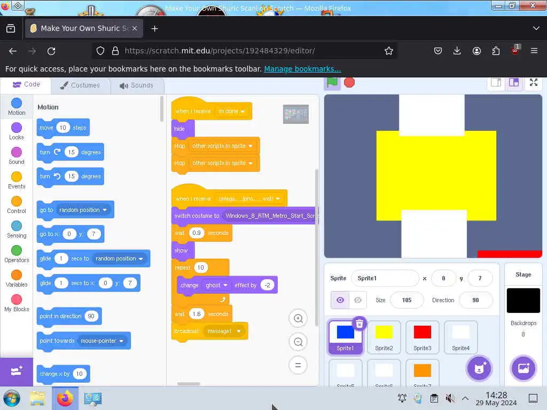Screen dimensions: 547x410
Task: Click the red stop button
Action: point(349,83)
